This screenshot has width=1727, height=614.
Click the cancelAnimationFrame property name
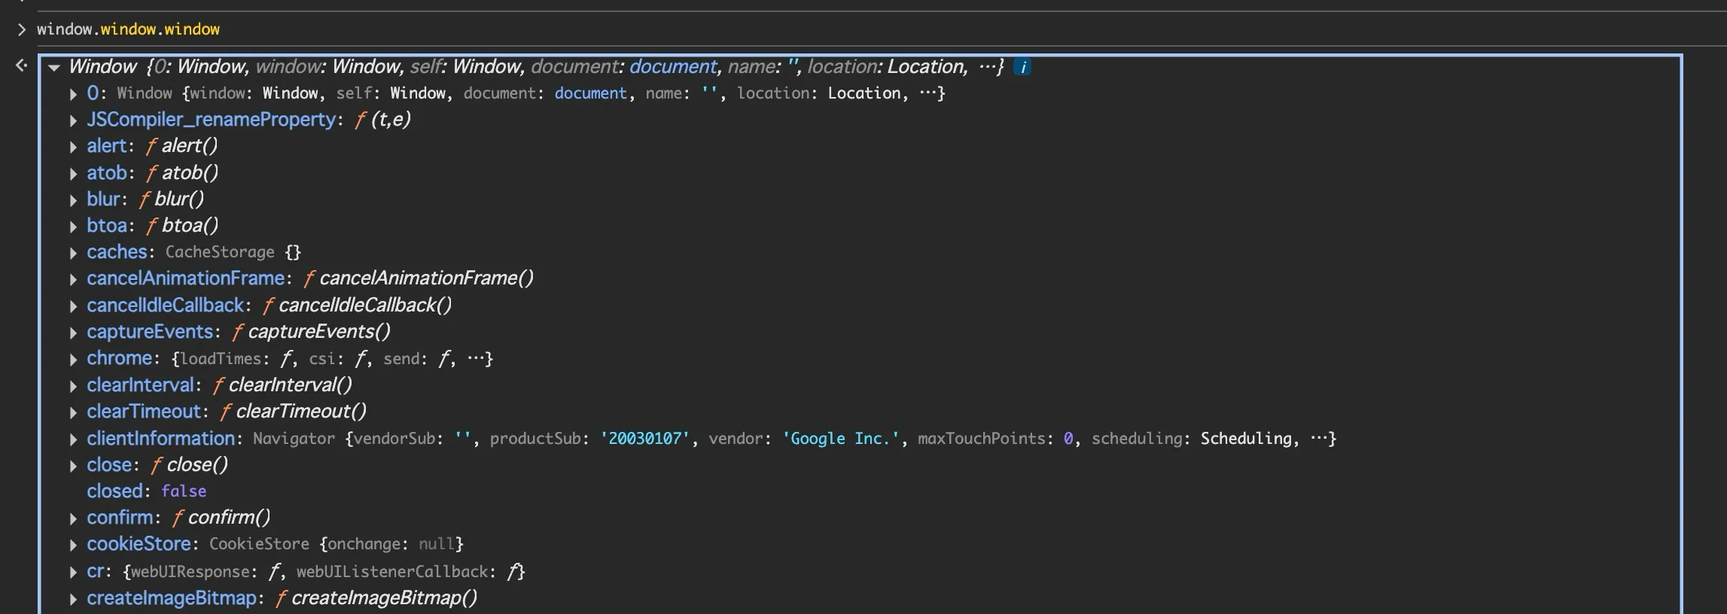pyautogui.click(x=185, y=278)
